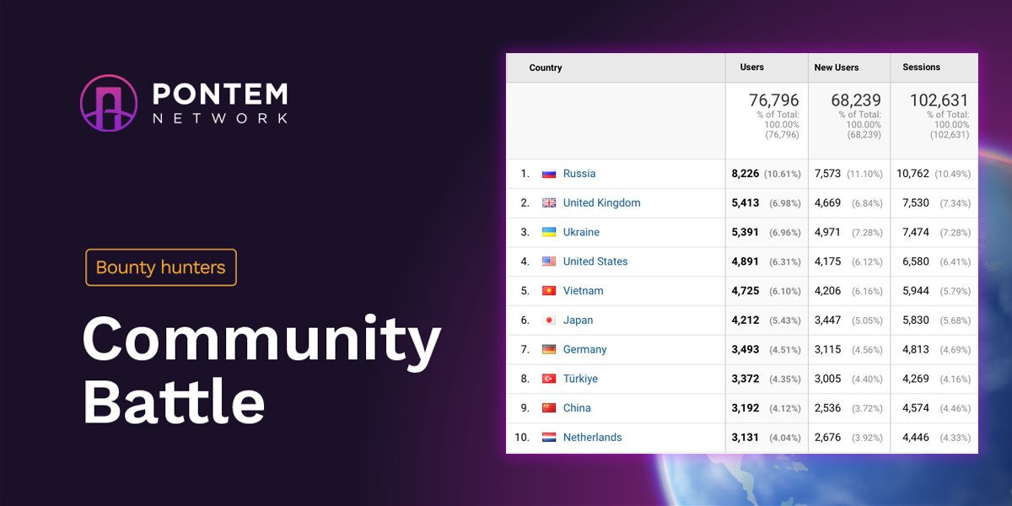
Task: Click the Türkiye flag icon
Action: pos(549,379)
